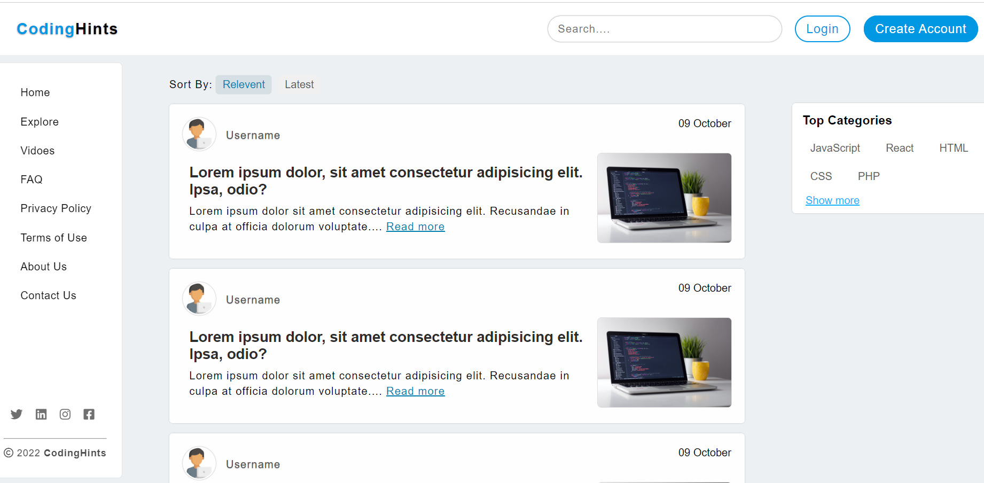Open the Facebook social icon
Screen dimensions: 984x483
89,414
